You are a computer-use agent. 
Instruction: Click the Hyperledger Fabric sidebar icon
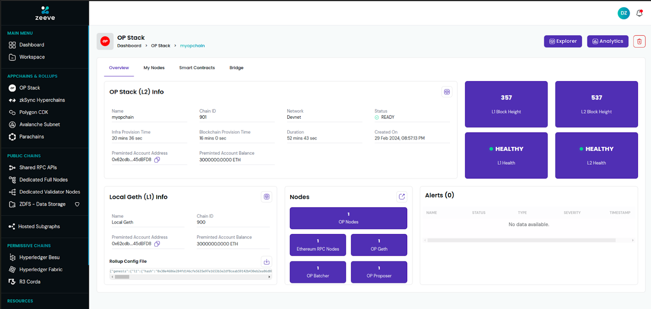click(12, 270)
